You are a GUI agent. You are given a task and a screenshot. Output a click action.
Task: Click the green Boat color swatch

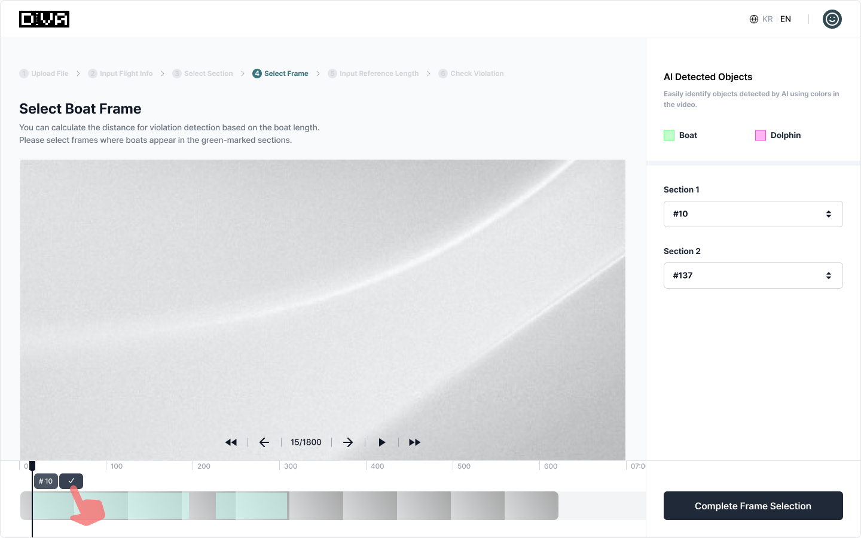click(669, 136)
